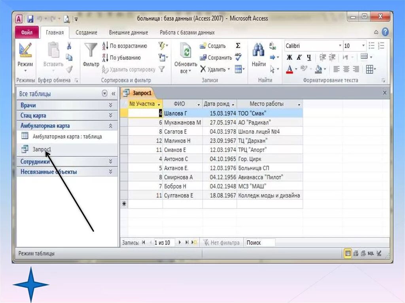Go to first record button
Image resolution: width=405 pixels, height=303 pixels.
143,243
